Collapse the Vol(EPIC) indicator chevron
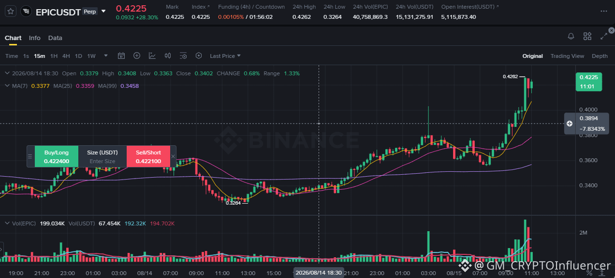The height and width of the screenshot is (278, 615). pos(7,223)
